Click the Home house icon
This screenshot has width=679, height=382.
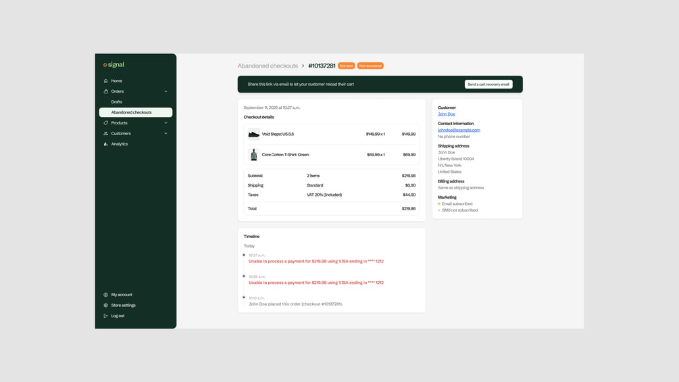(x=105, y=81)
